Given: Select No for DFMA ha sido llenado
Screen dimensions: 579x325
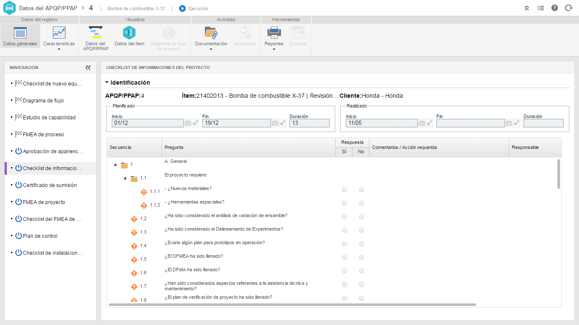Looking at the screenshot, I should 361,271.
